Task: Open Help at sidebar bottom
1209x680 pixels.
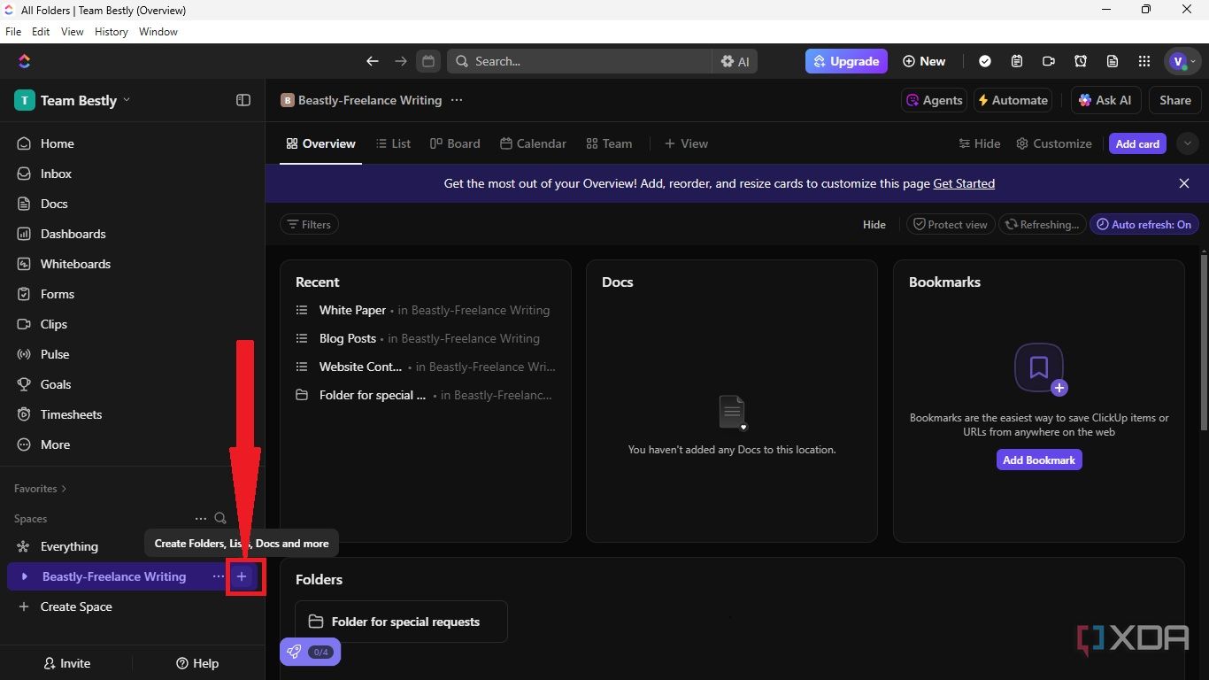Action: click(197, 663)
